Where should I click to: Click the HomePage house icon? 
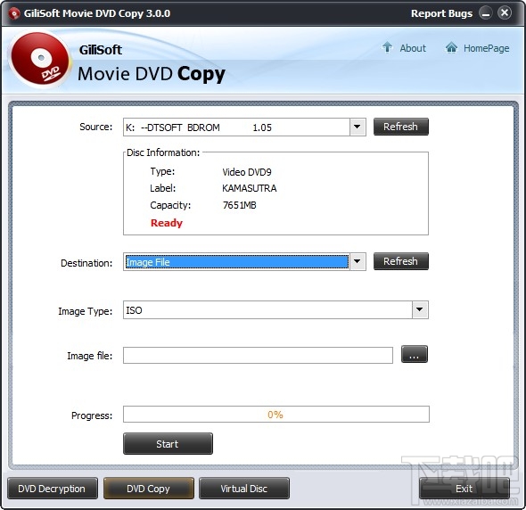(x=451, y=47)
